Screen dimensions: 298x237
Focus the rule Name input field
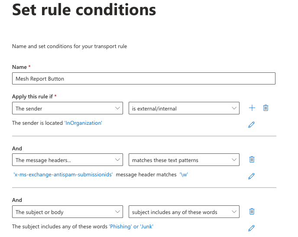(x=144, y=78)
